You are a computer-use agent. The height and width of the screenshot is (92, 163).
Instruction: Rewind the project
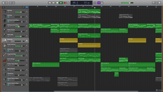pyautogui.click(x=50, y=3)
